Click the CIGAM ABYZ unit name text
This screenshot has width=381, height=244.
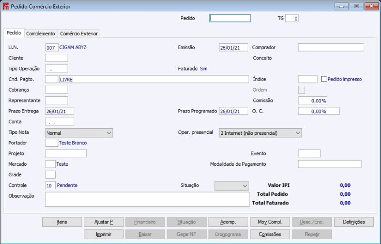point(73,47)
